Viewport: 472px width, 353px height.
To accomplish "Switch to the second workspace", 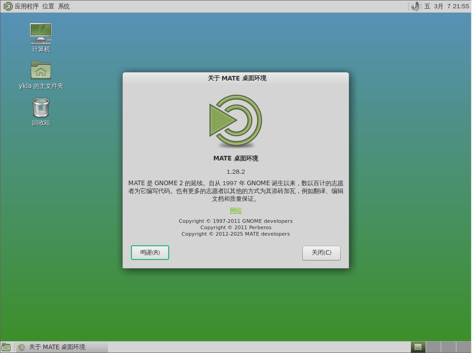I will coord(433,347).
